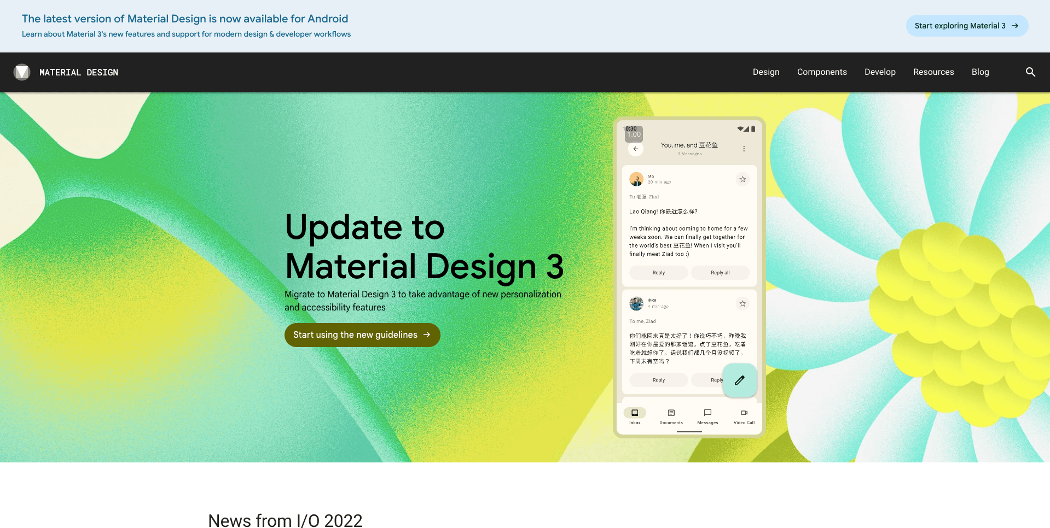Open the Resources menu

933,72
